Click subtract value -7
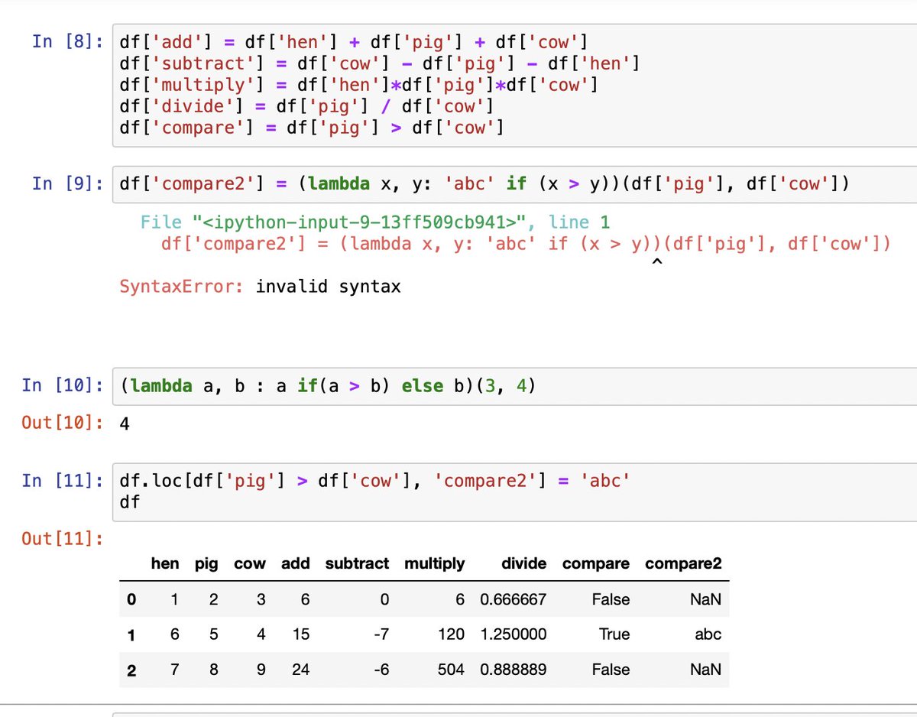The height and width of the screenshot is (717, 917). (x=380, y=634)
